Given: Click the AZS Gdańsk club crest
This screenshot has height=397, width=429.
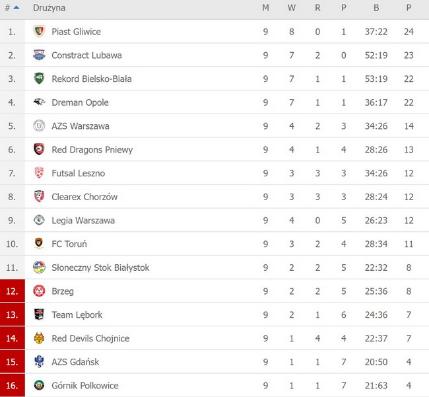Looking at the screenshot, I should point(39,362).
